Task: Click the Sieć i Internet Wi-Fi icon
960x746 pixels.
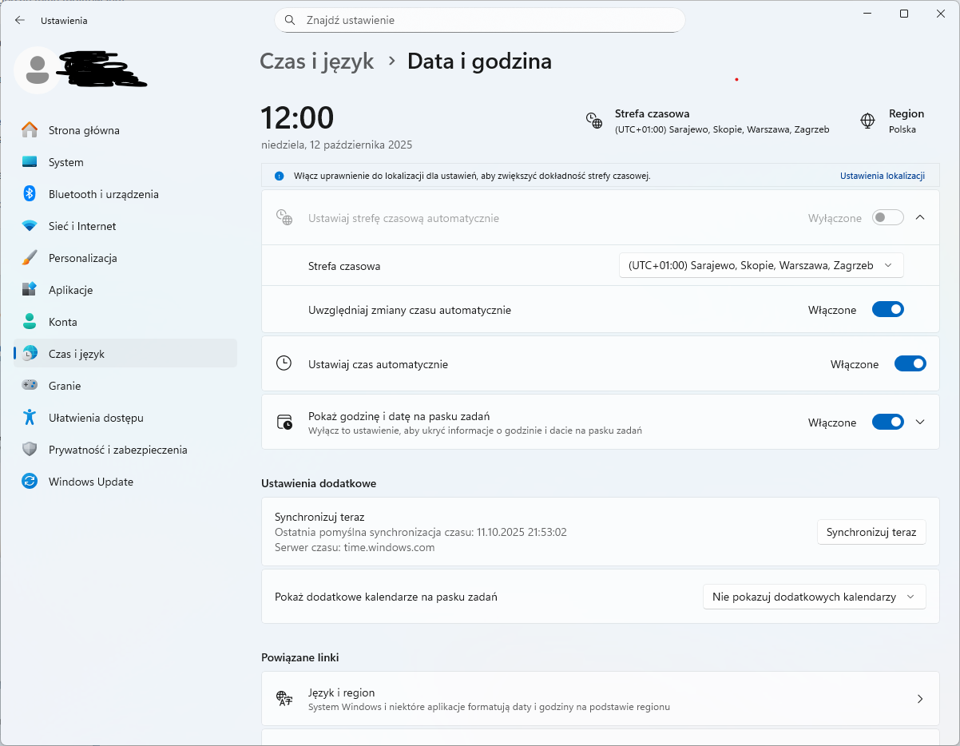Action: (30, 226)
